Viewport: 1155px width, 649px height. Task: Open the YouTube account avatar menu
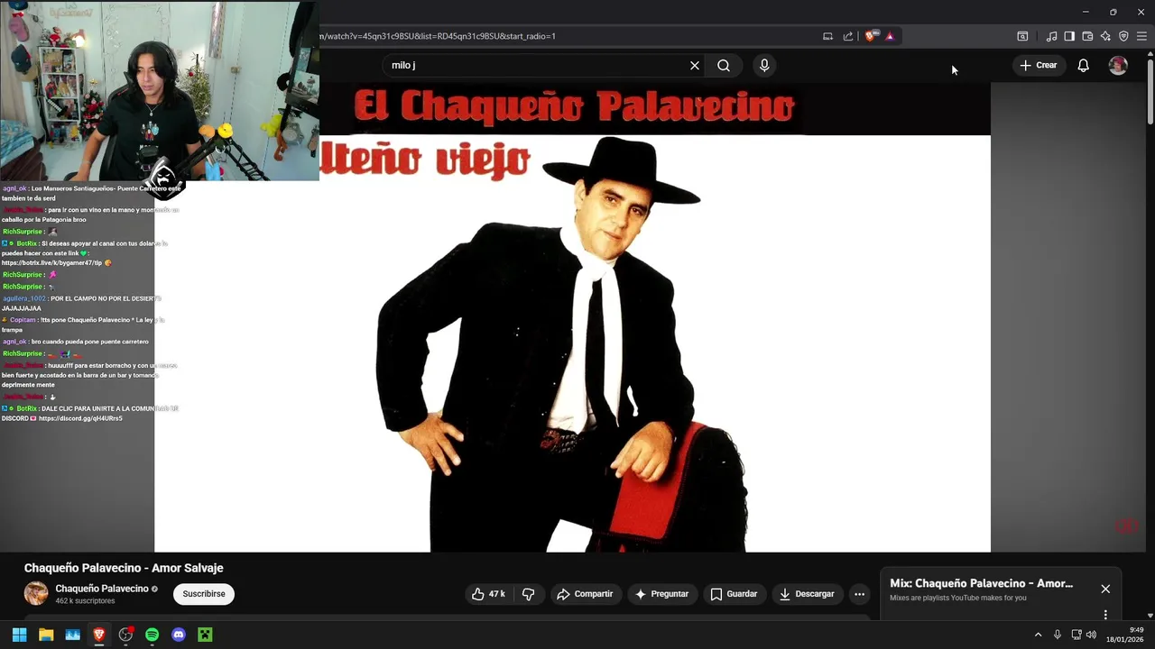click(x=1118, y=65)
